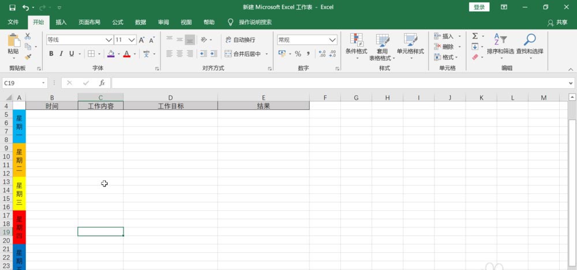Switch to the Insert (插入) tab
Screen dimensions: 577x270
click(61, 22)
